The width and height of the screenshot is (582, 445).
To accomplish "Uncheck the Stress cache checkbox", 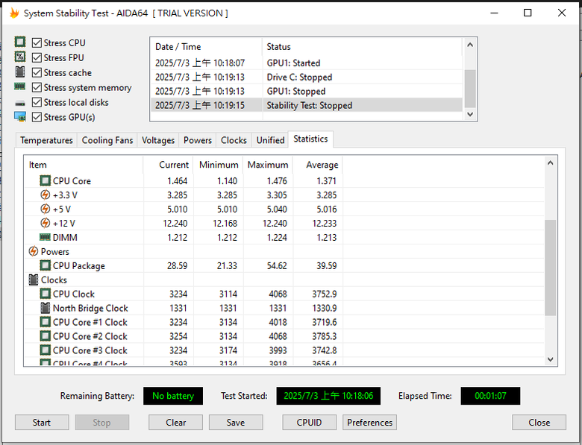I will coord(37,73).
